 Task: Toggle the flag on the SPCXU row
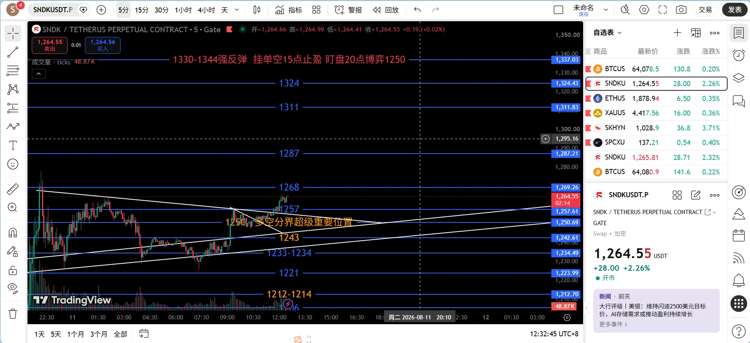(x=588, y=143)
